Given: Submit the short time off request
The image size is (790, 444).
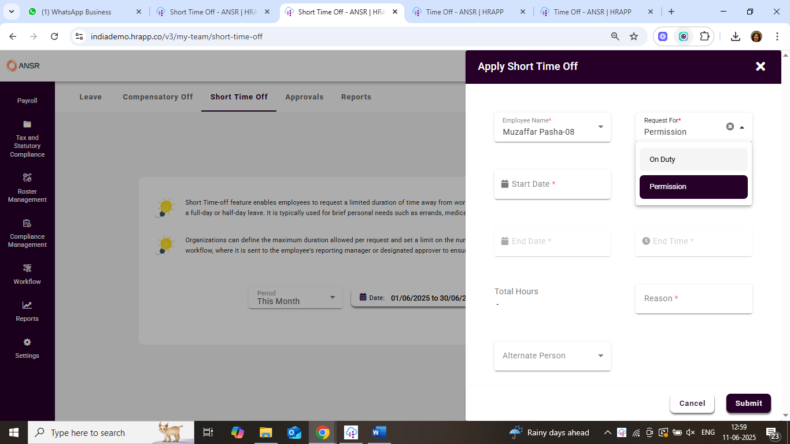Looking at the screenshot, I should [748, 404].
